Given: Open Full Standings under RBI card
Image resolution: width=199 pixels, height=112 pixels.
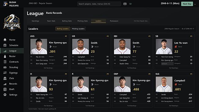Looking at the screenshot, I should point(132,68).
